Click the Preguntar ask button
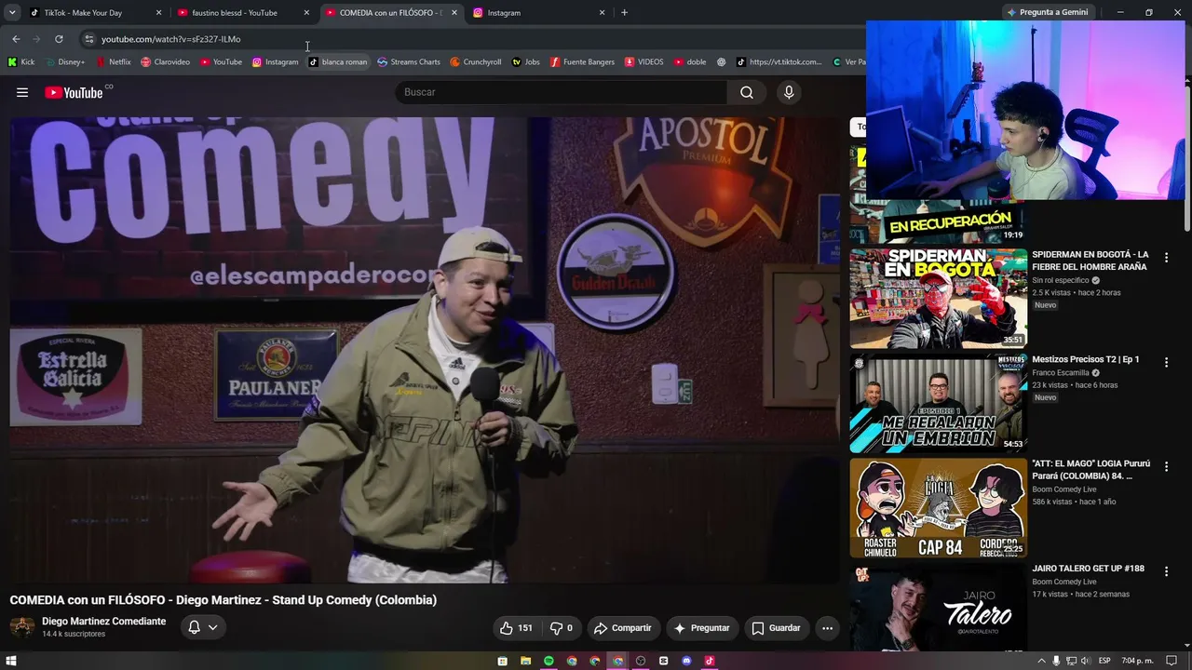This screenshot has width=1192, height=670. pos(702,628)
